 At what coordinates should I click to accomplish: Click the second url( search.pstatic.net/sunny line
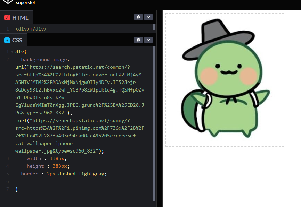[x=74, y=121]
